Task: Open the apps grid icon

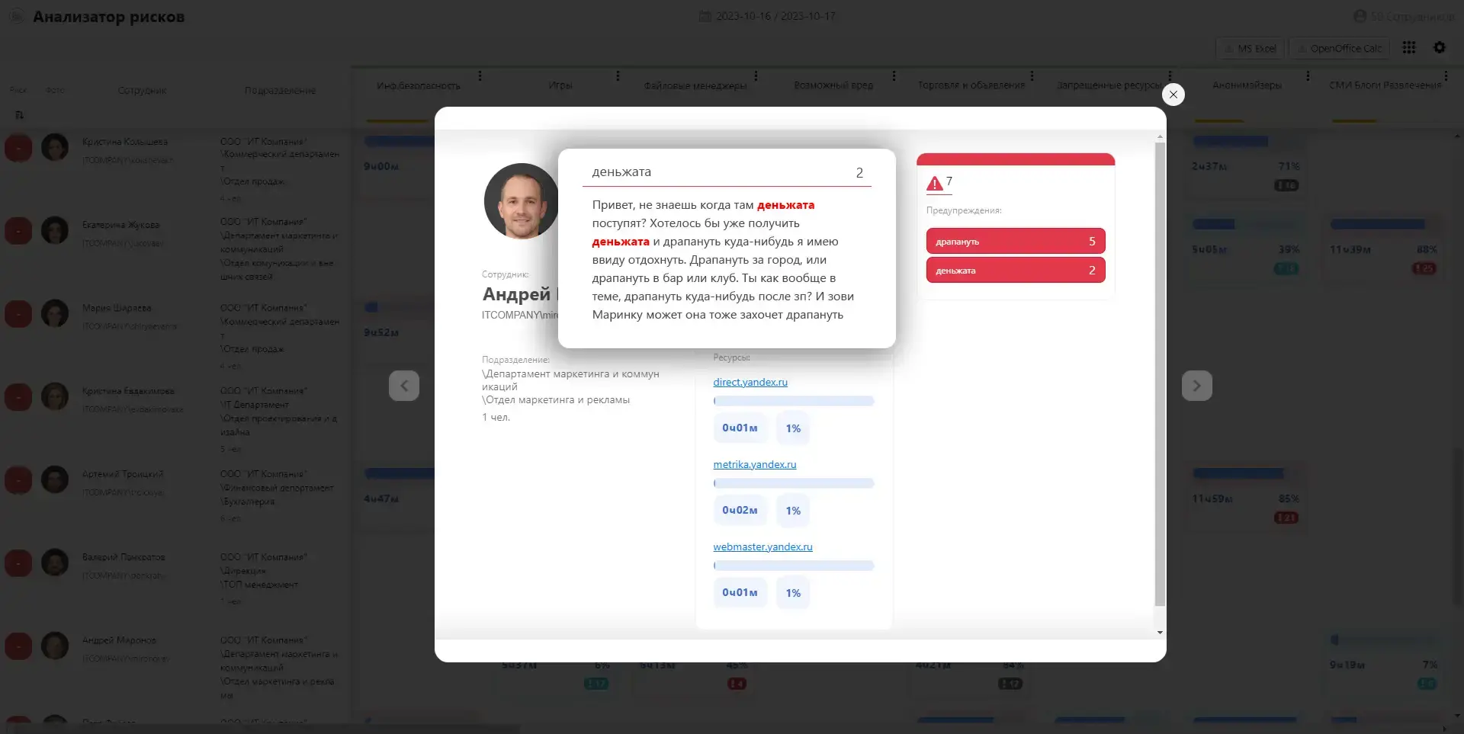Action: tap(1409, 47)
